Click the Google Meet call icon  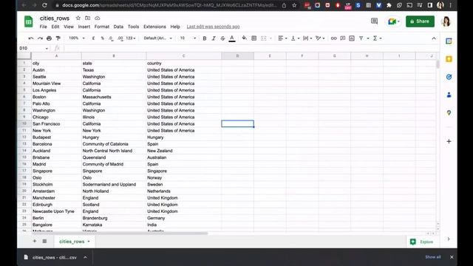pos(393,21)
